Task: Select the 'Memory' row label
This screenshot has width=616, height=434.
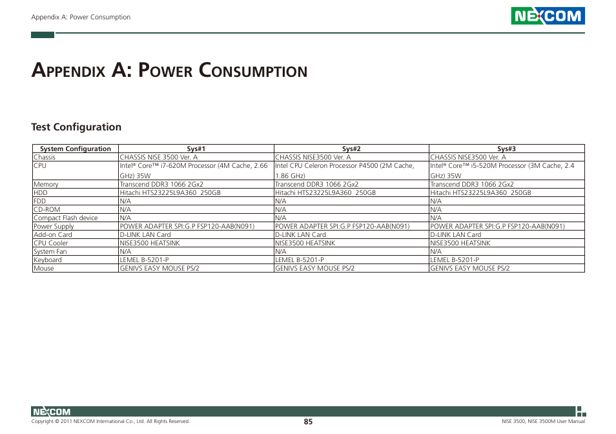Action: point(46,184)
